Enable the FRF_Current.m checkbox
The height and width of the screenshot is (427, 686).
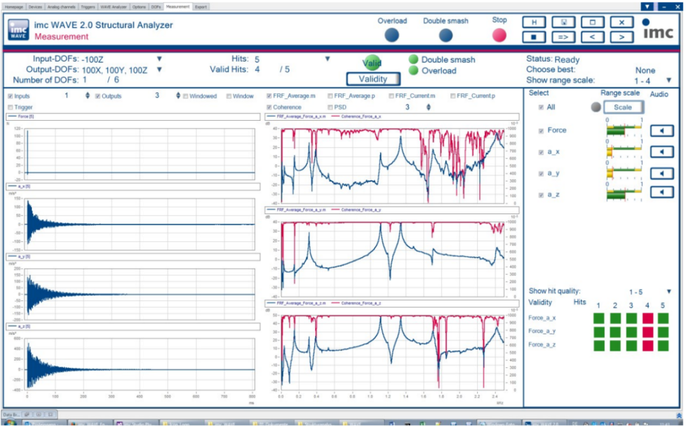pos(391,96)
